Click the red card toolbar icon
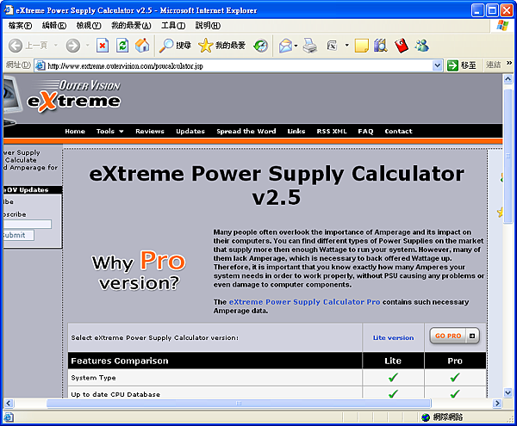517x426 pixels. (x=402, y=46)
